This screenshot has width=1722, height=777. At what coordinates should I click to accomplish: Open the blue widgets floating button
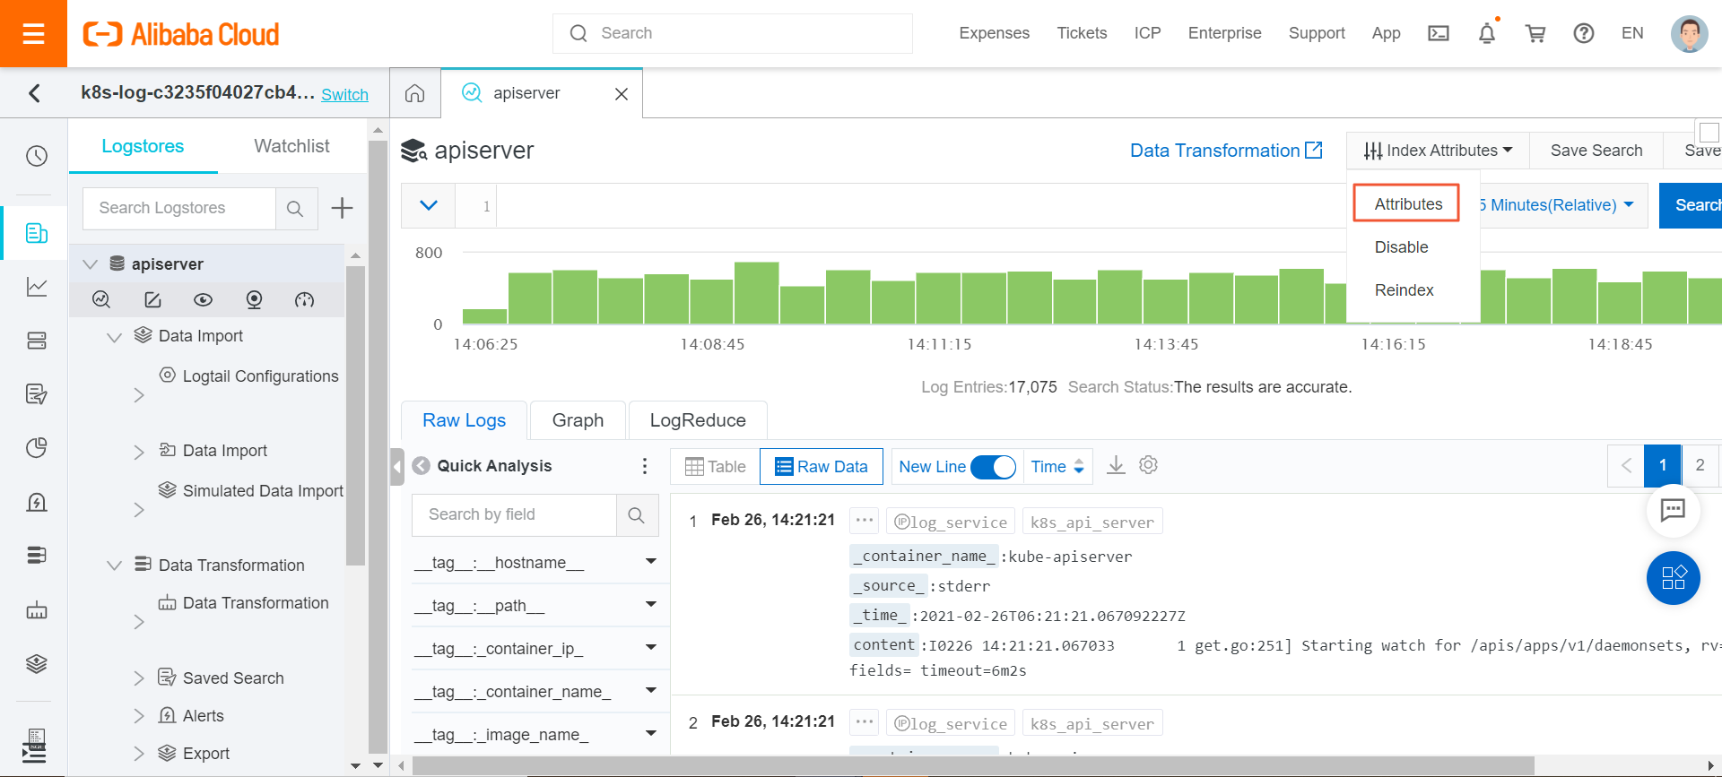(x=1674, y=577)
